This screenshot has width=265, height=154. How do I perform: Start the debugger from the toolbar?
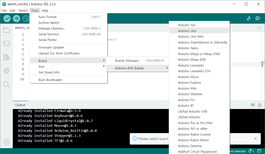tap(26, 18)
